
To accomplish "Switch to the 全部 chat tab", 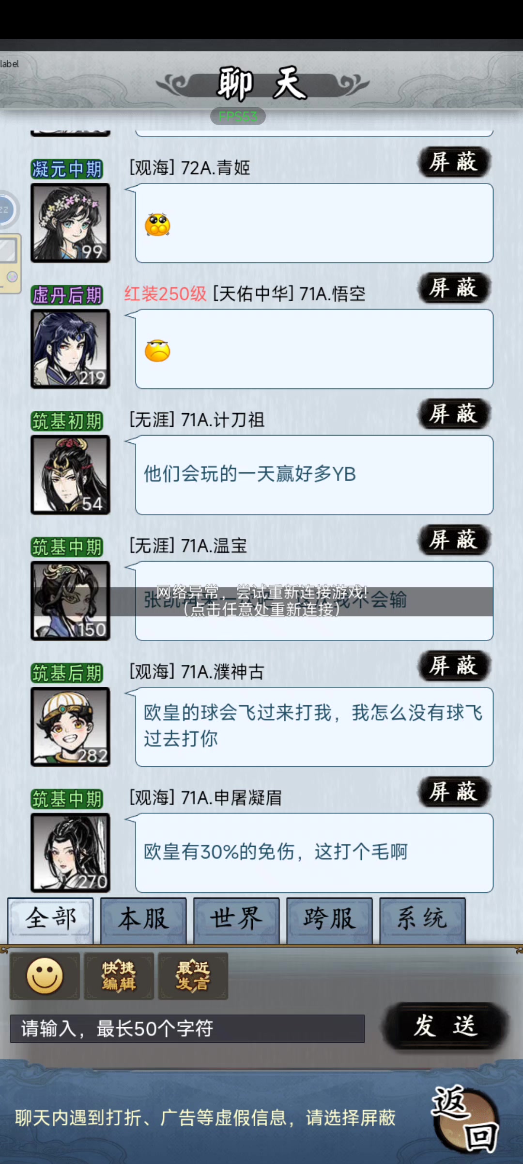I will pos(51,920).
